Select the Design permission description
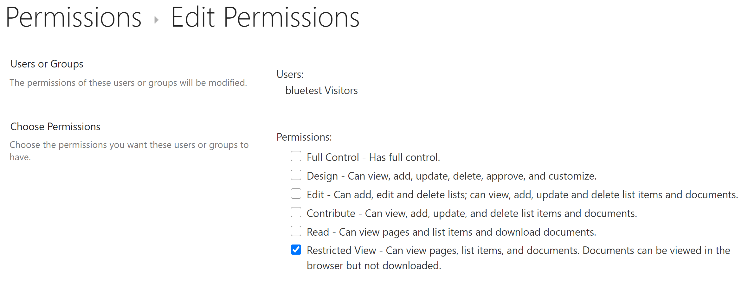The height and width of the screenshot is (286, 748). [x=452, y=175]
